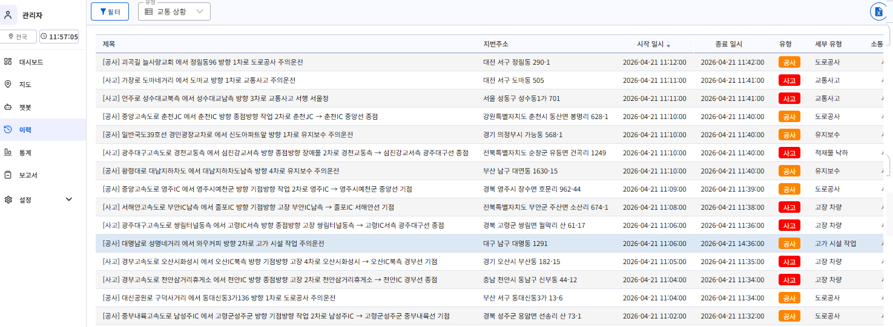This screenshot has width=893, height=327.
Task: Click 사고 badge in 가장로 row
Action: (x=789, y=80)
